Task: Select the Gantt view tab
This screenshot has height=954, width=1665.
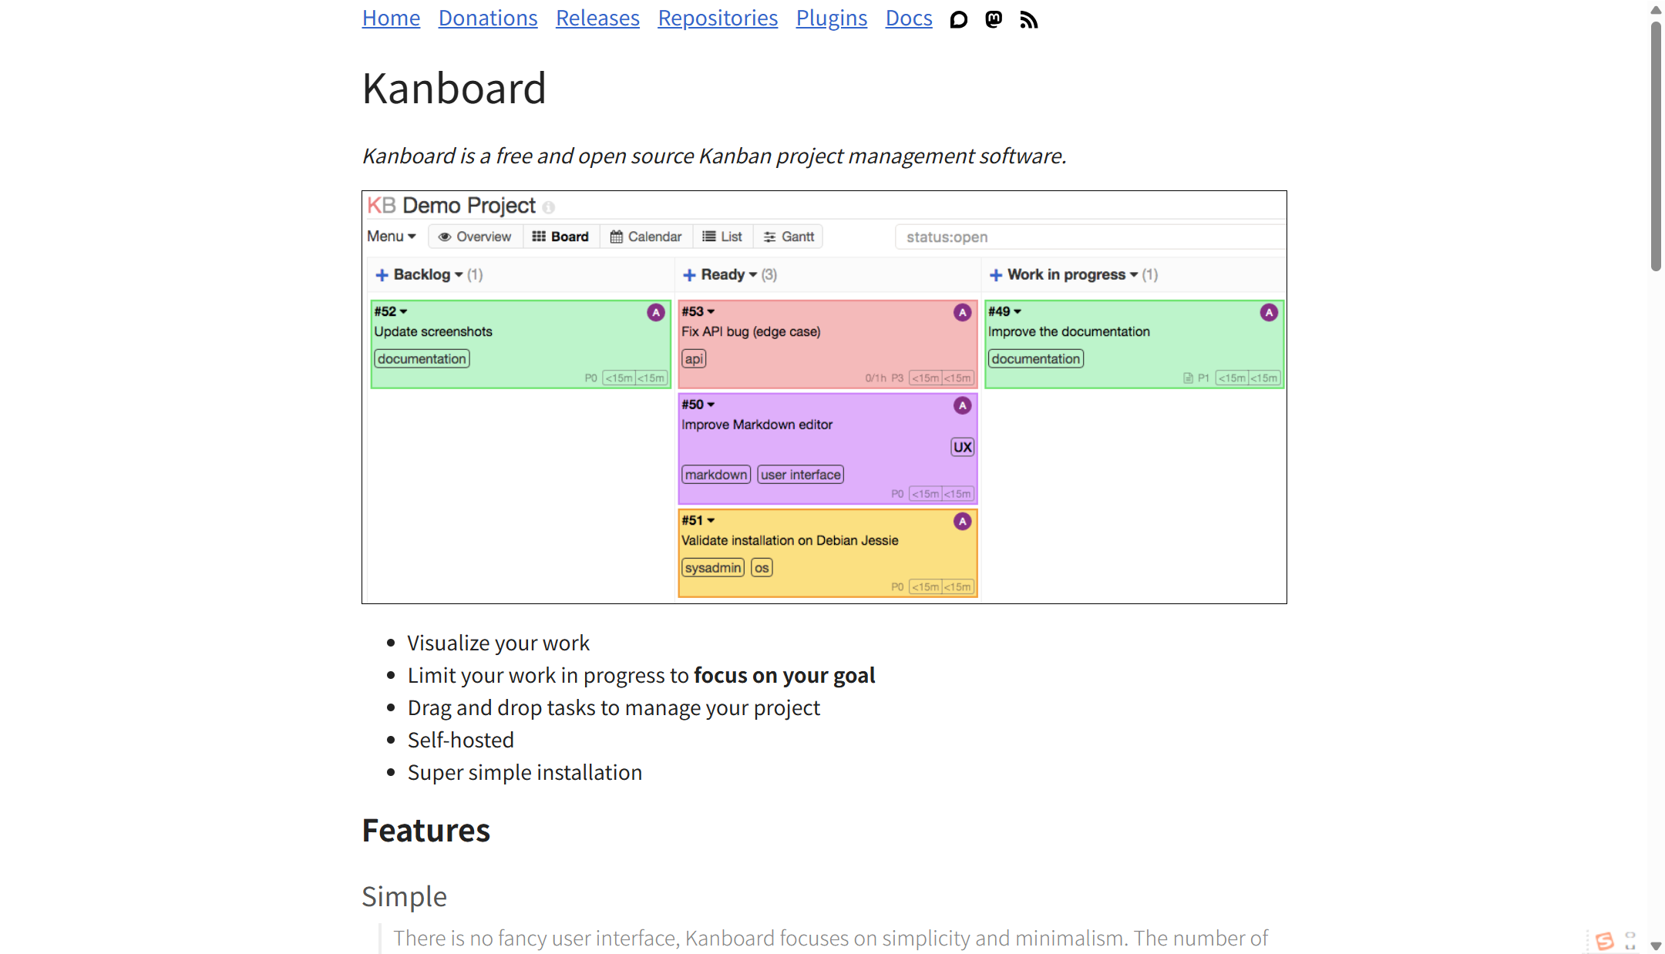Action: (x=789, y=237)
